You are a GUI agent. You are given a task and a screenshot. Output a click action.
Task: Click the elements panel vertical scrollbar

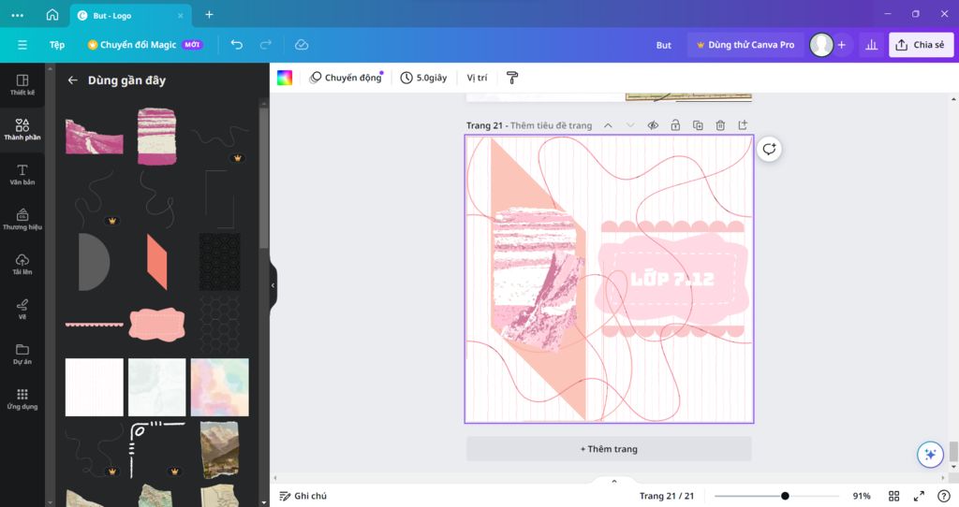(x=263, y=177)
